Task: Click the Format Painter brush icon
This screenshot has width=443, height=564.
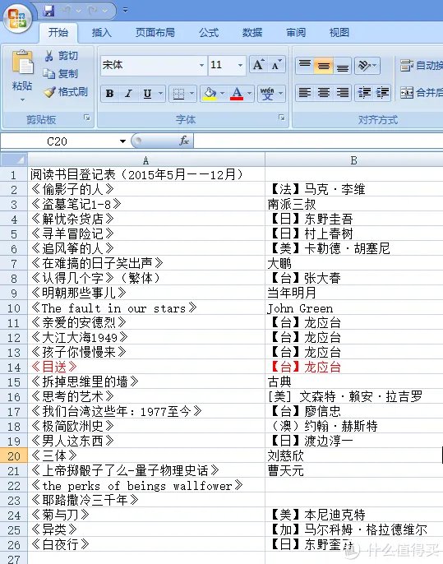Action: click(x=49, y=92)
